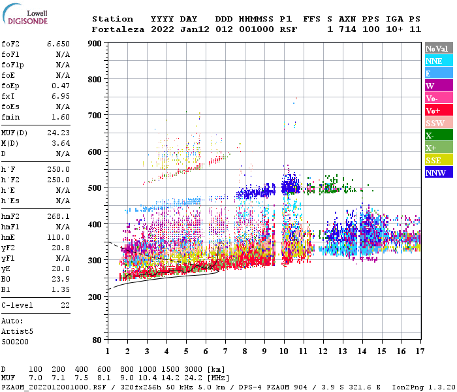
Task: Click the yE value 20.0
Action: 61,269
